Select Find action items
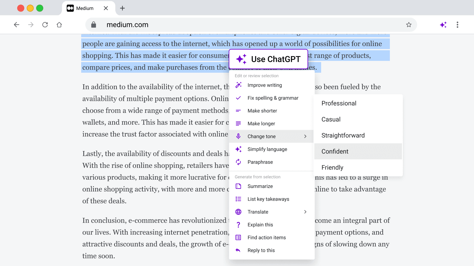Screen dimensions: 474x266 pyautogui.click(x=272, y=238)
